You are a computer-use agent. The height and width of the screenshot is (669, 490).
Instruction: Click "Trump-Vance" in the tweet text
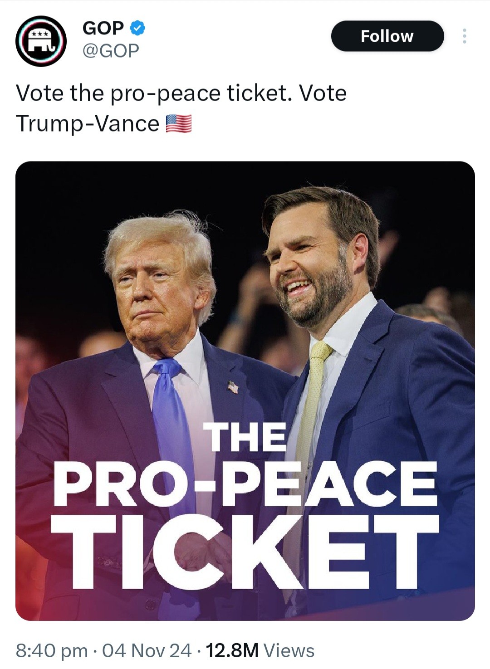point(87,124)
